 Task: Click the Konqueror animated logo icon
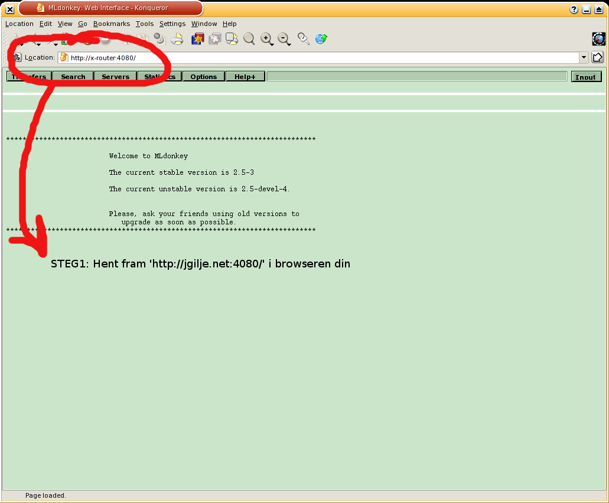[598, 40]
